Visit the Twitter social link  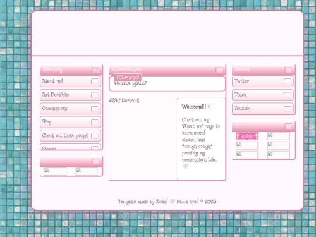[263, 81]
